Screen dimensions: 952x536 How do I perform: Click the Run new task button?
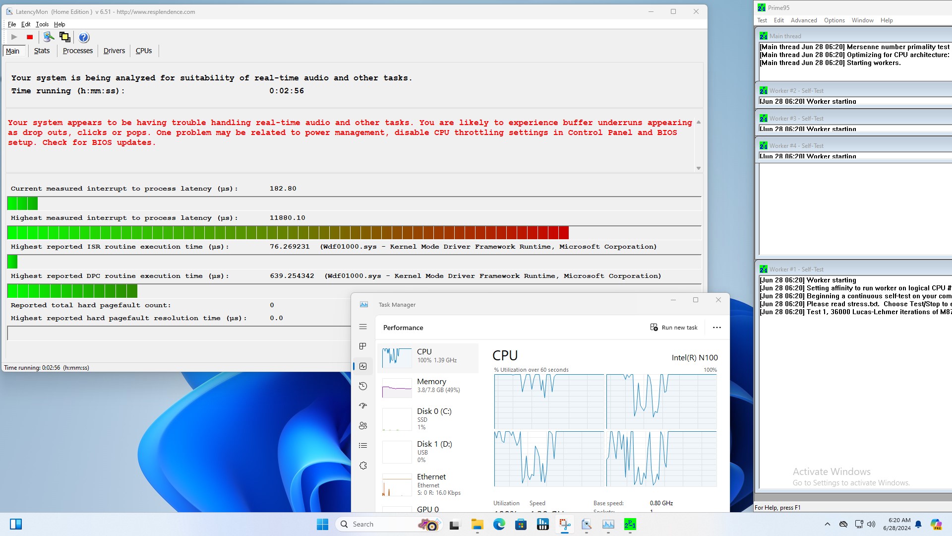coord(674,328)
